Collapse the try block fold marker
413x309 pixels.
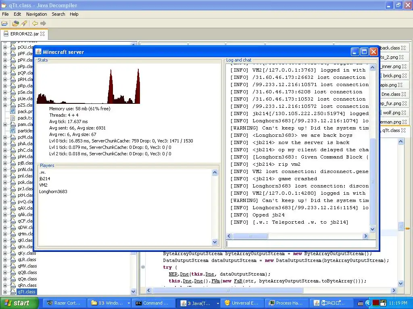143,267
